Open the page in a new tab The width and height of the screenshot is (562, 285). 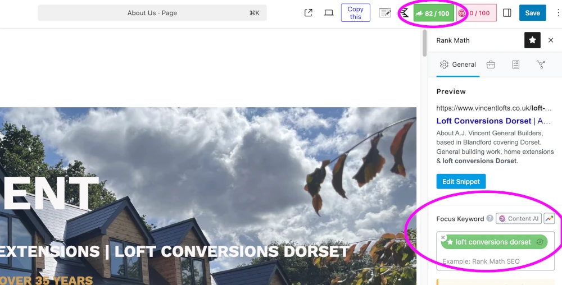pyautogui.click(x=309, y=13)
